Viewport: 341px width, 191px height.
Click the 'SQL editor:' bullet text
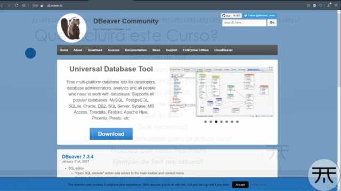[76, 168]
